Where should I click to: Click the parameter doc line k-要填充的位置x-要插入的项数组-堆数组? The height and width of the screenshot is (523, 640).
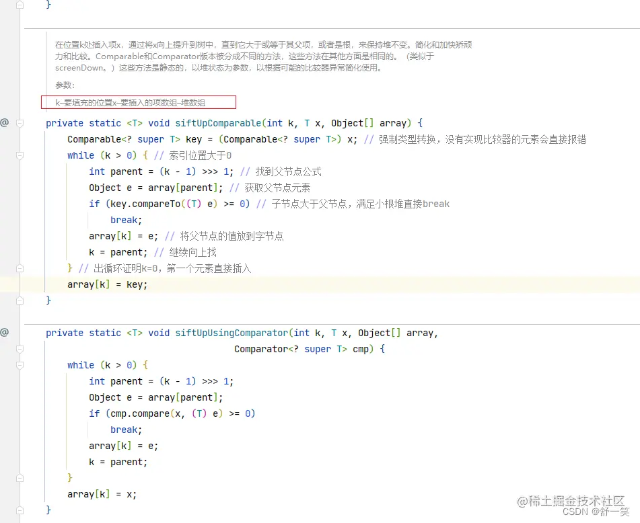[x=130, y=102]
